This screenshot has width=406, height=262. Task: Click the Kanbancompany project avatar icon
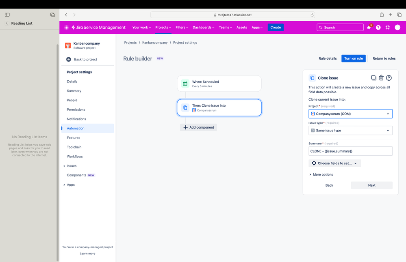click(68, 45)
